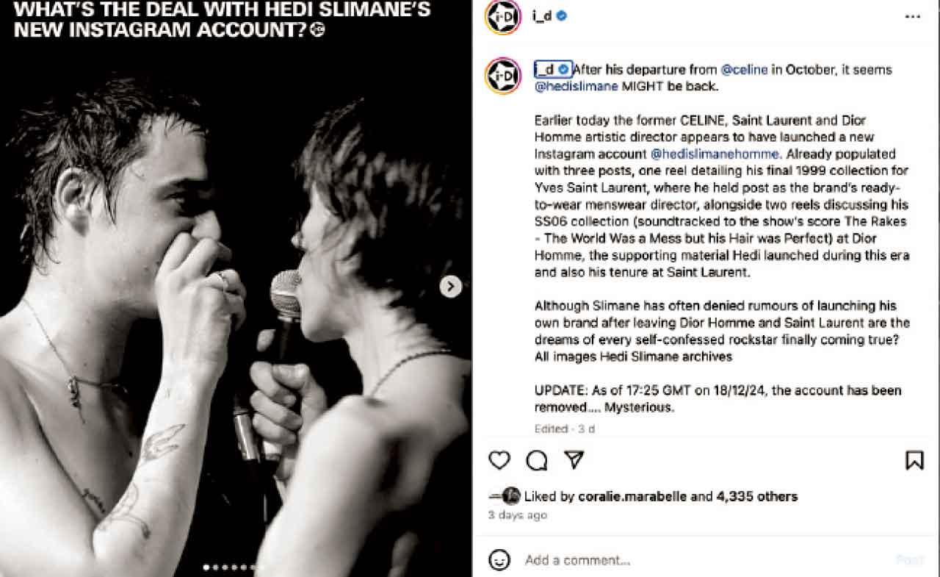Like the post with the heart icon

point(499,460)
